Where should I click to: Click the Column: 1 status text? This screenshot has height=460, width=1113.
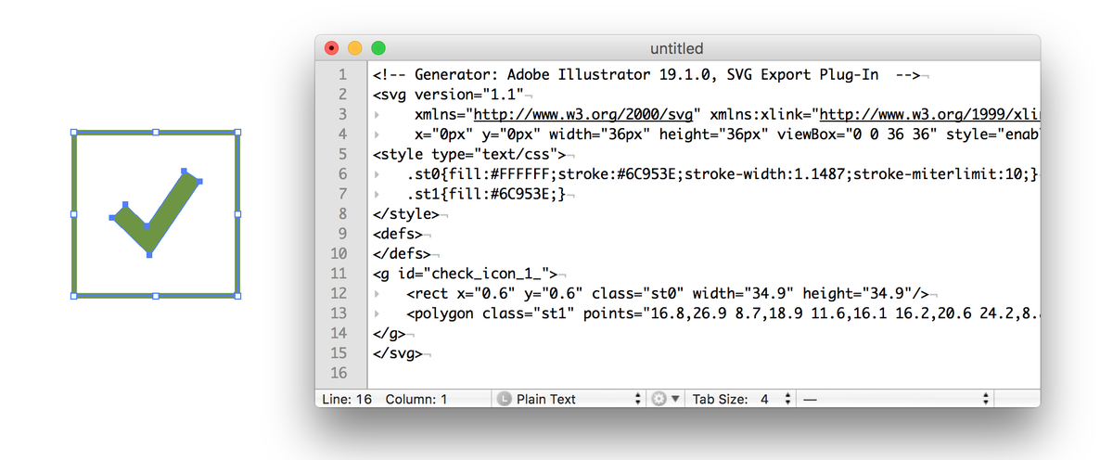[x=416, y=399]
